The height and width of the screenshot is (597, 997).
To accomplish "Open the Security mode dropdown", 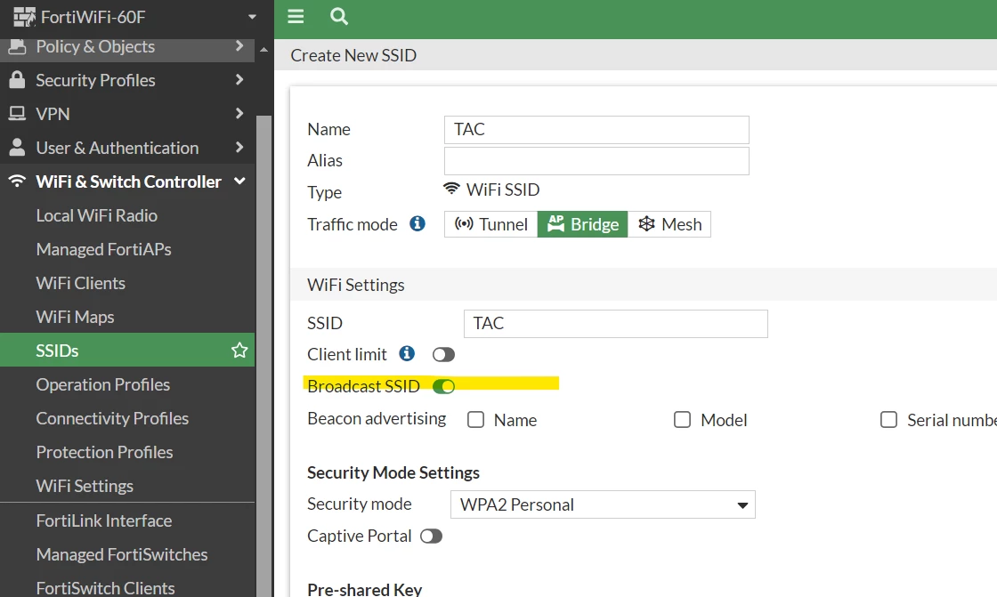I will tap(603, 504).
